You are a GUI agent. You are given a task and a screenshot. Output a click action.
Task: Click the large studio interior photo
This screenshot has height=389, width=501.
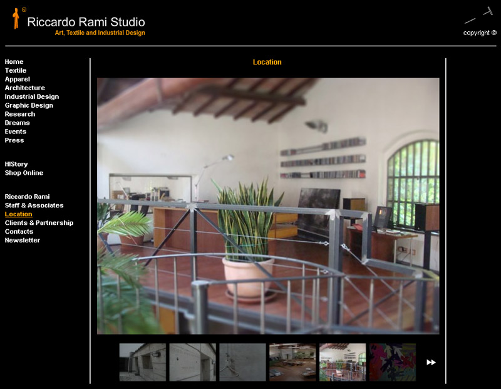[x=268, y=206]
